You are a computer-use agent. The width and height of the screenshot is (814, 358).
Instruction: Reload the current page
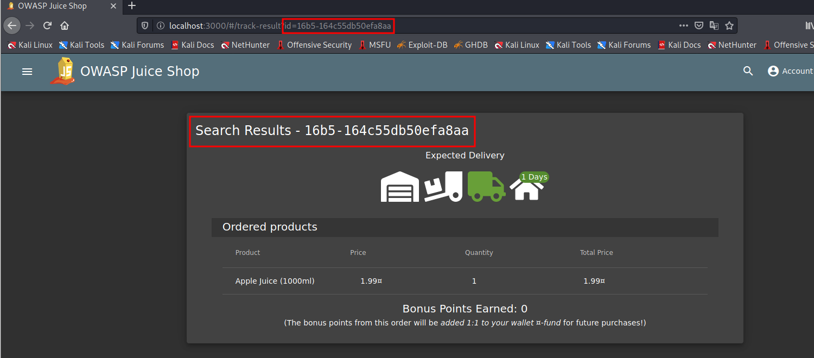click(47, 25)
